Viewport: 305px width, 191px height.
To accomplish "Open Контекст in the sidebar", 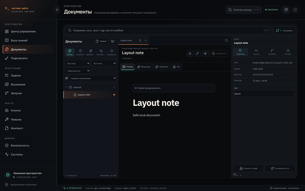I will coord(28,128).
